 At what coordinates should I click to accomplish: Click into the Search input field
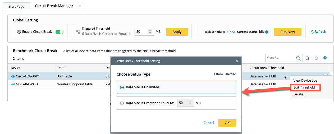point(280,58)
